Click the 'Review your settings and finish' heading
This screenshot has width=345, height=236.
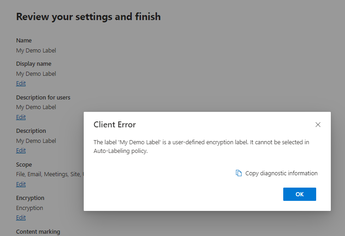(88, 17)
